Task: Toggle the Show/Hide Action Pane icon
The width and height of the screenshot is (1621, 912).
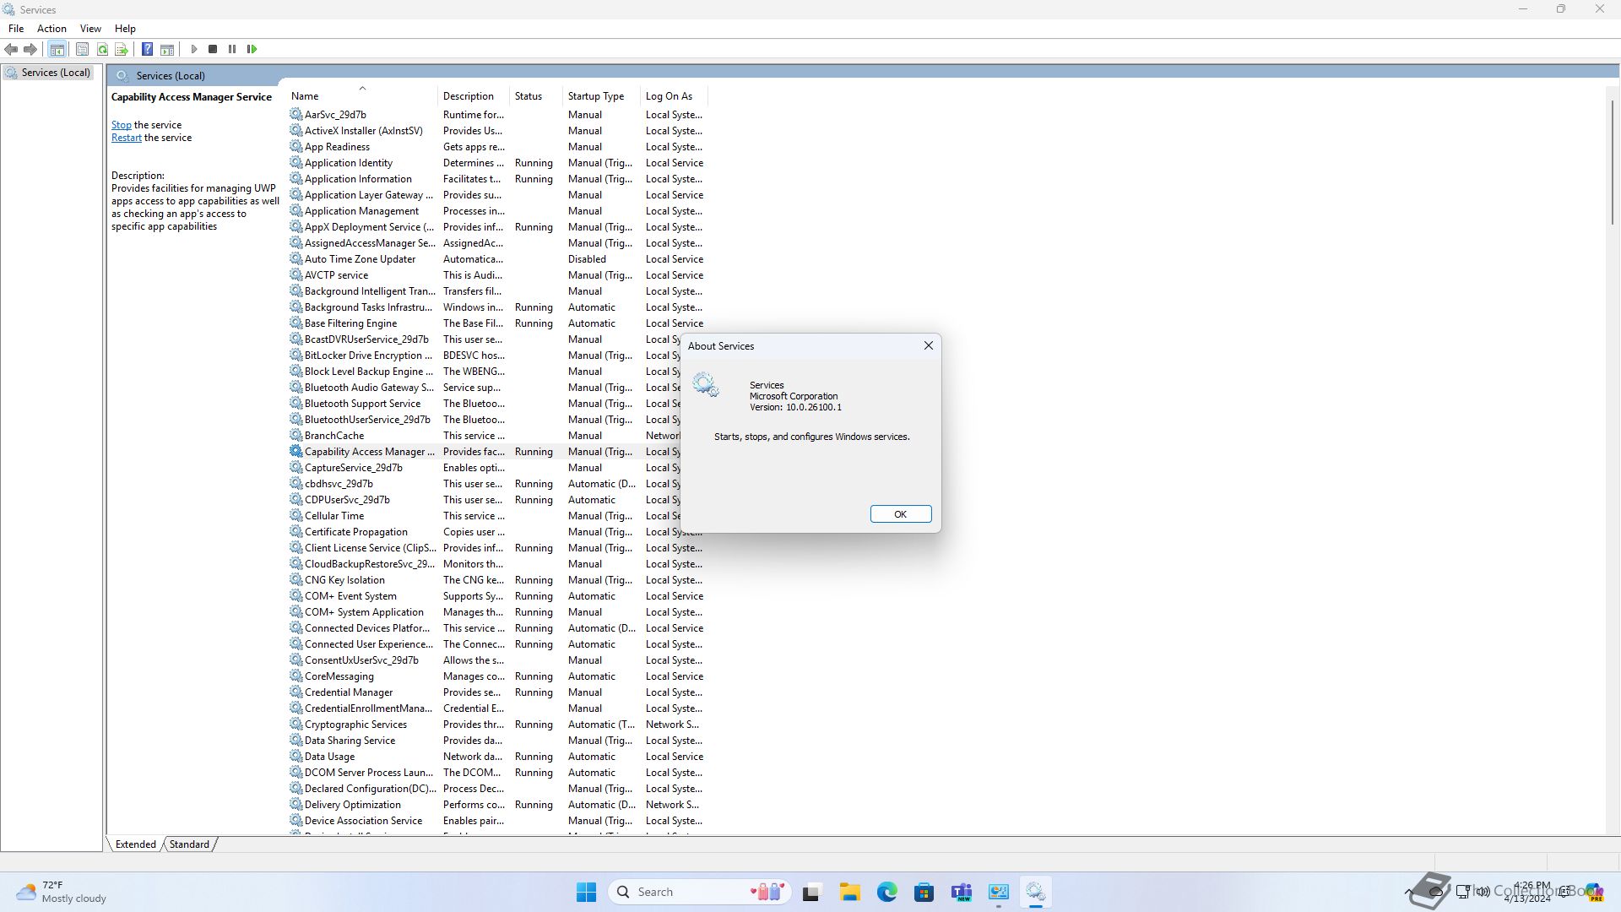Action: [167, 49]
